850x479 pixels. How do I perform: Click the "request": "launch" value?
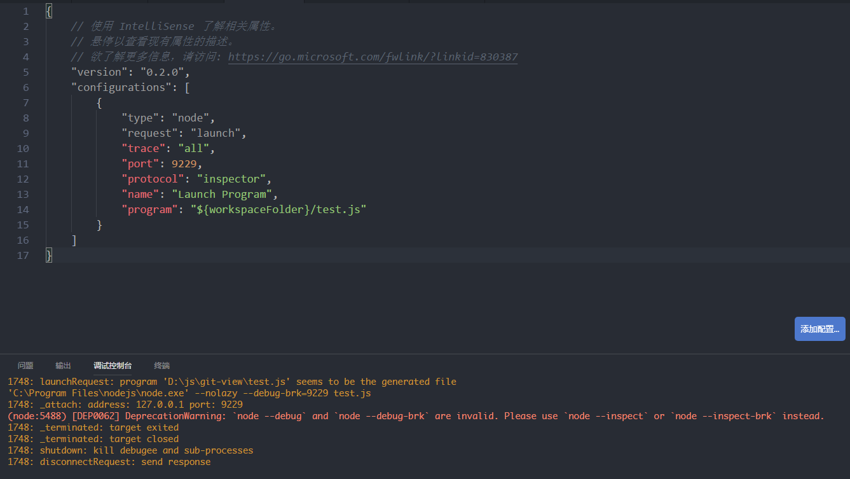click(216, 133)
